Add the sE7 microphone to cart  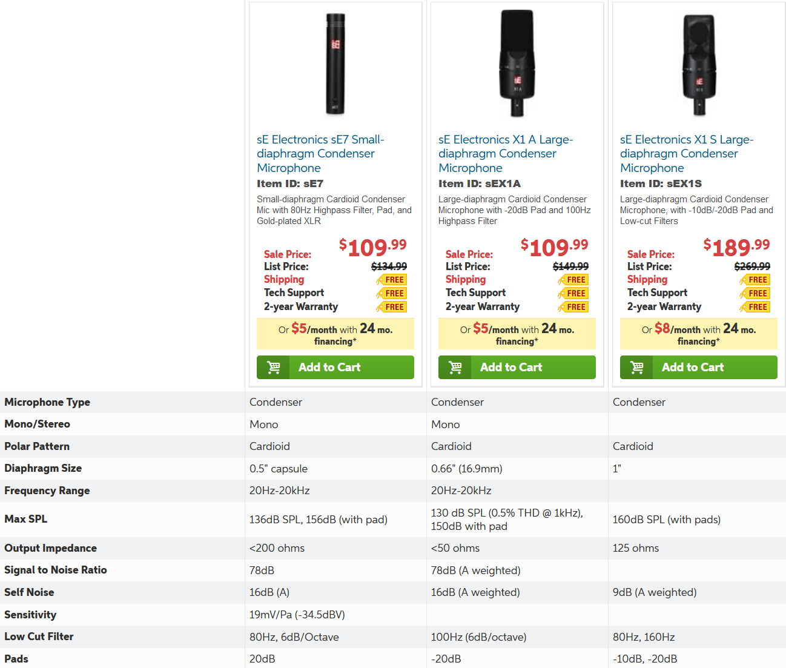[x=335, y=367]
